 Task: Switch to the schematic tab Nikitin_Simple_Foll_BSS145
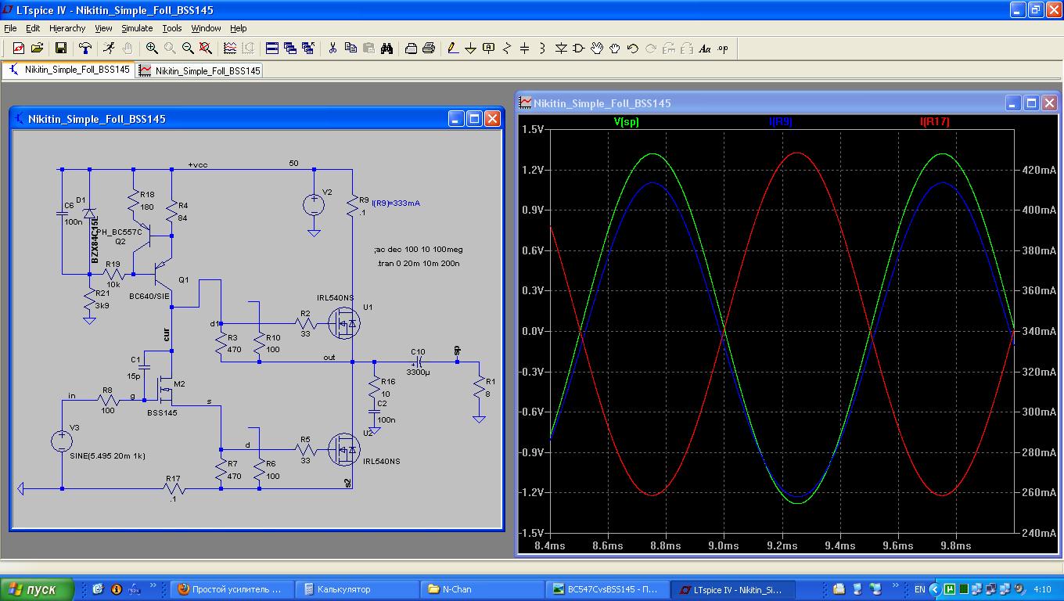point(68,70)
